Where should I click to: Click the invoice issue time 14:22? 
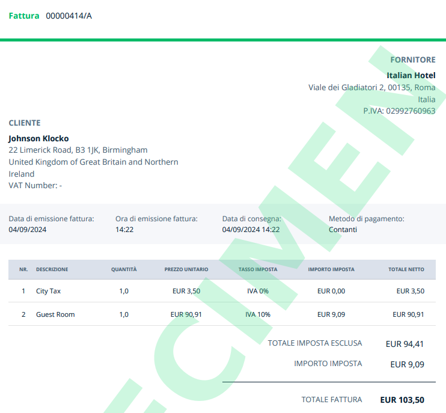coord(124,230)
